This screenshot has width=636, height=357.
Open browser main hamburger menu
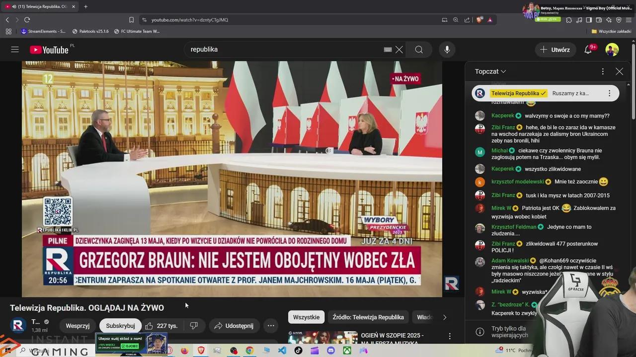(629, 20)
